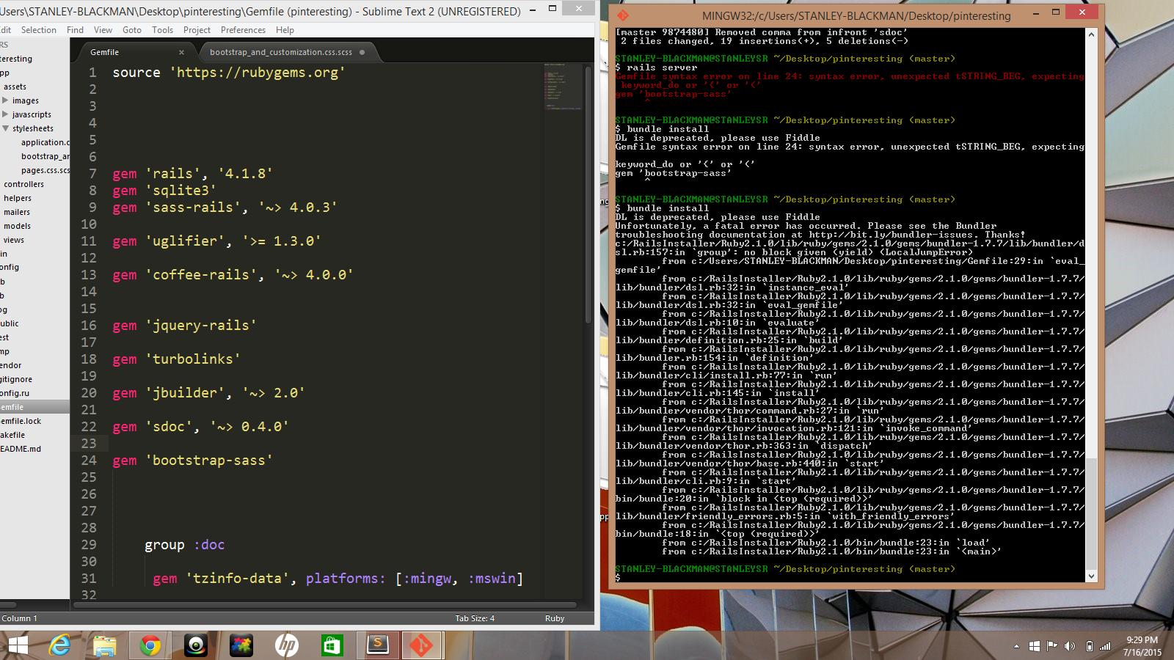Open the Selection menu
The image size is (1174, 660).
(x=39, y=30)
